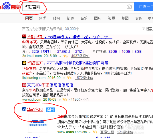Click the Suning lion icon beside second result
Viewport: 153px width, 138px height.
click(x=24, y=63)
